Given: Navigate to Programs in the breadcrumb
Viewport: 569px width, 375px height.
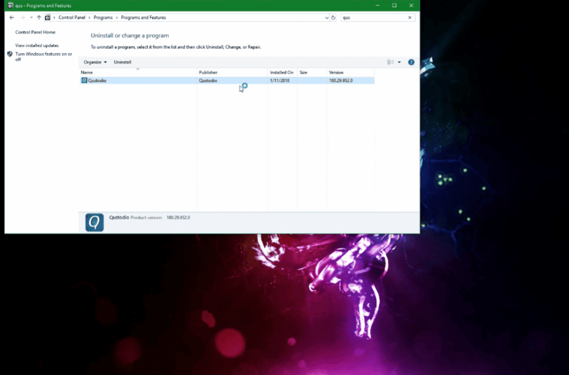Looking at the screenshot, I should click(x=103, y=17).
